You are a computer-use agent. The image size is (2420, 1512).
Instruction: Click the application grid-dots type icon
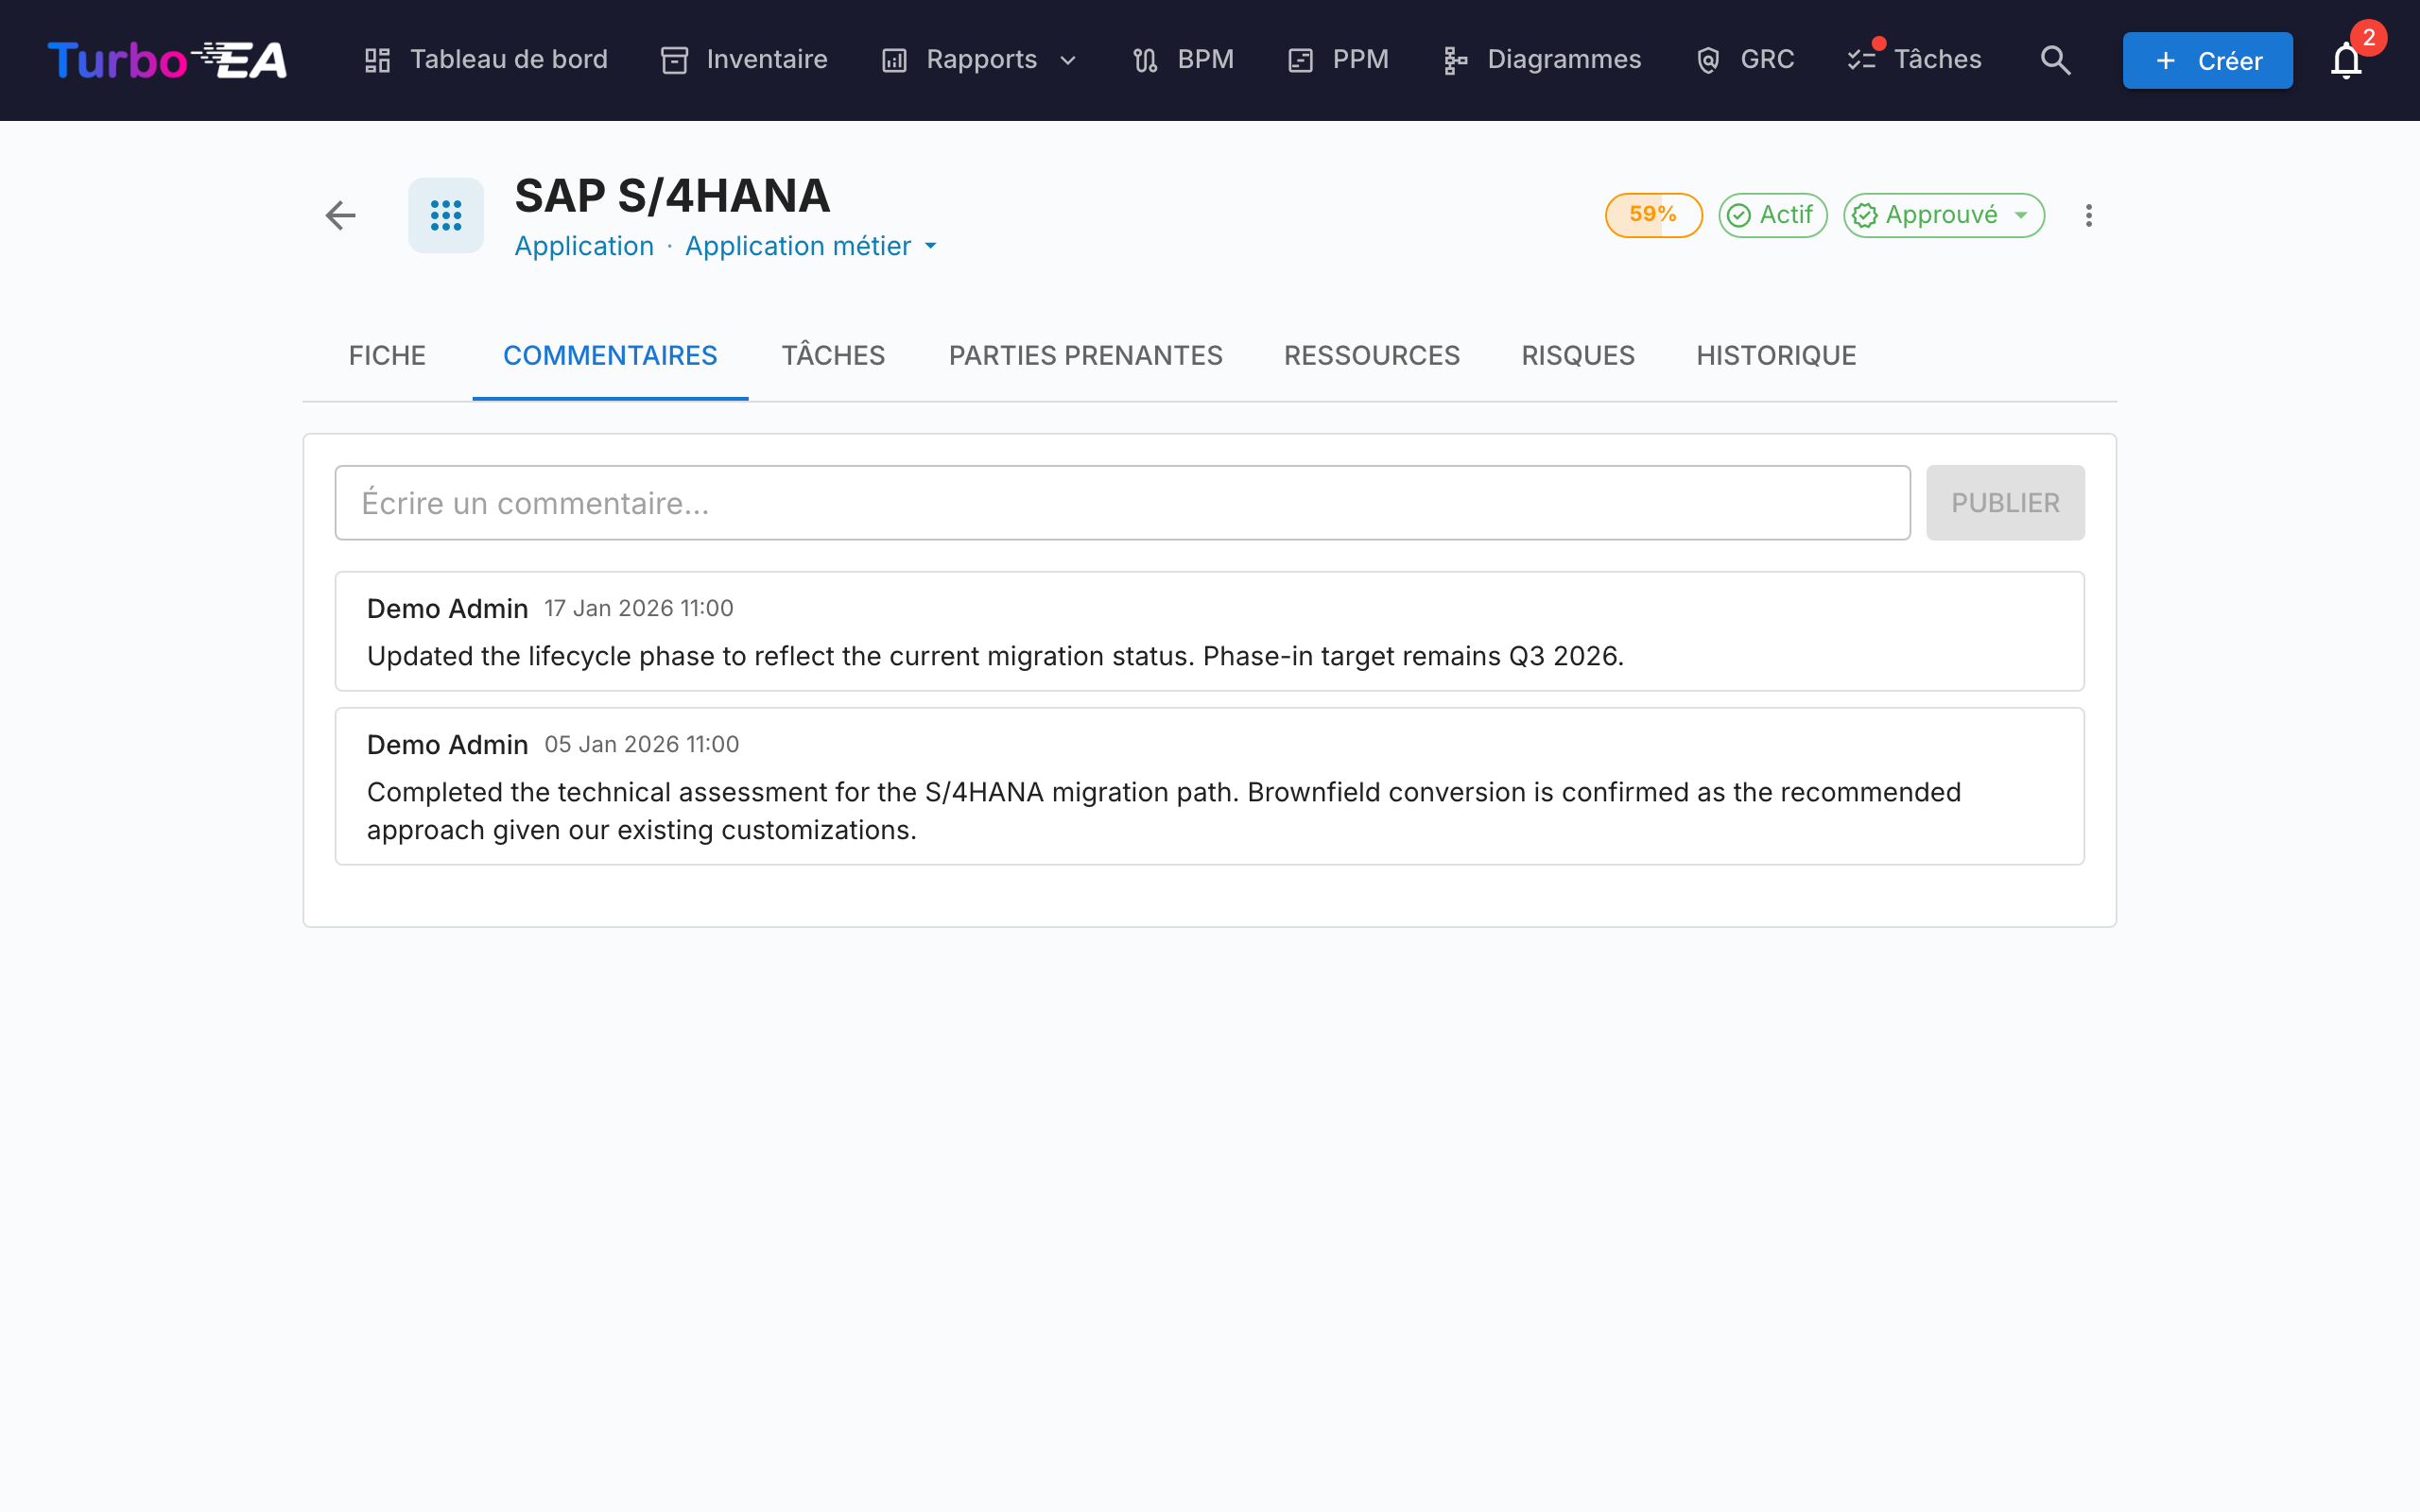446,215
